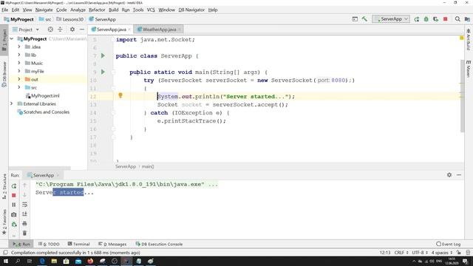Open Run panel settings gear
This screenshot has height=266, width=473.
[x=449, y=175]
